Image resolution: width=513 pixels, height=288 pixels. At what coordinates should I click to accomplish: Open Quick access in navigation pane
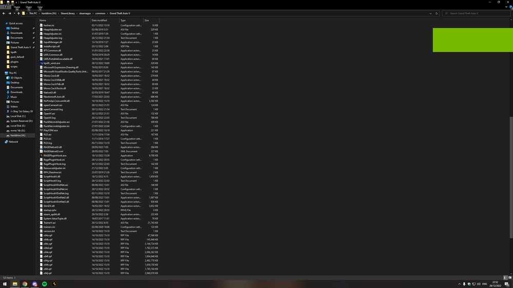click(16, 24)
